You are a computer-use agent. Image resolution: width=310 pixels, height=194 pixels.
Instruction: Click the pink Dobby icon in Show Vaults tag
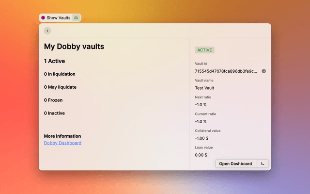43,18
